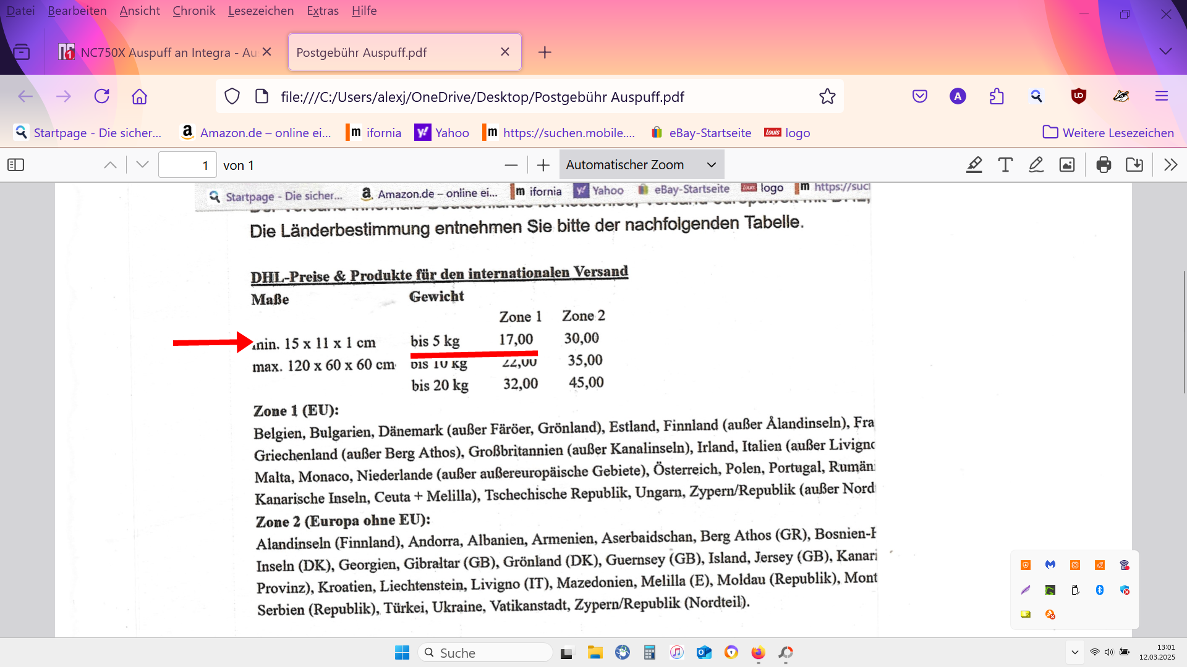
Task: Bookmark this page with star icon
Action: (827, 96)
